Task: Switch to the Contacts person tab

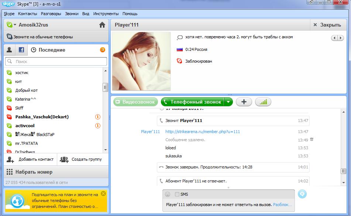Action: pyautogui.click(x=9, y=50)
